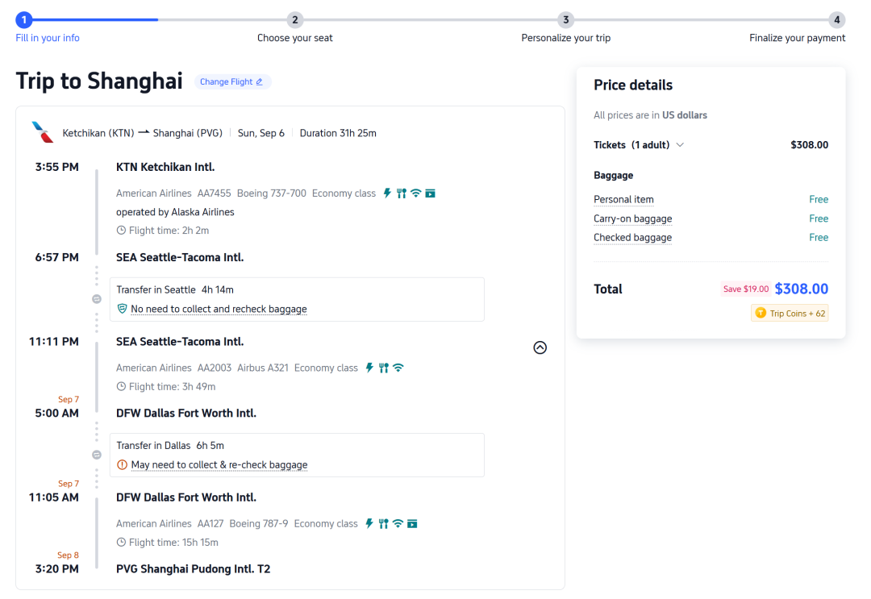871x599 pixels.
Task: Click the 'Trip to Shanghai' heading
Action: (99, 81)
